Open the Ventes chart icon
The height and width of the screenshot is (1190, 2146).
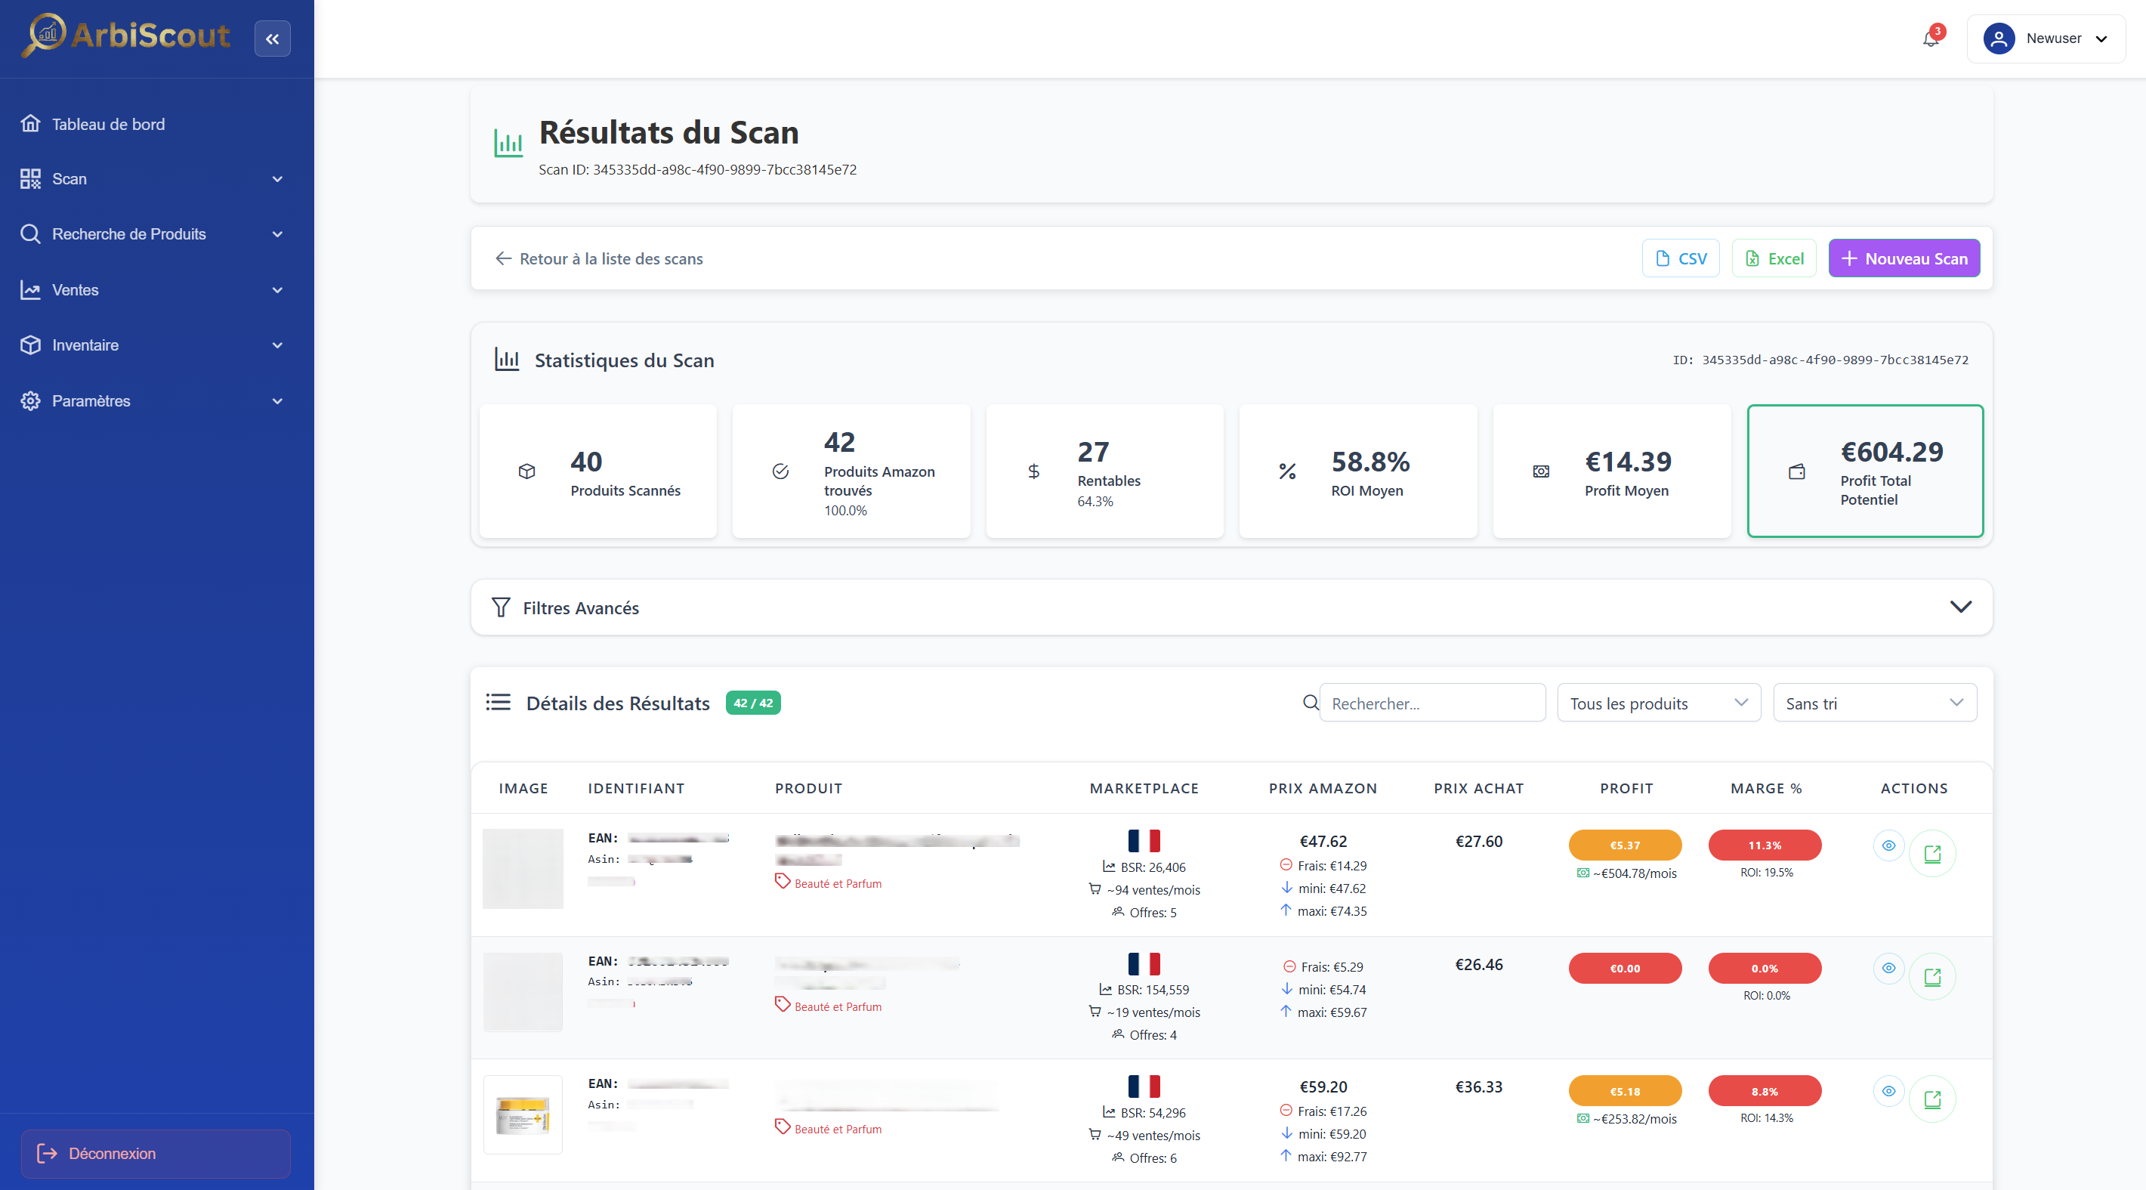click(30, 289)
